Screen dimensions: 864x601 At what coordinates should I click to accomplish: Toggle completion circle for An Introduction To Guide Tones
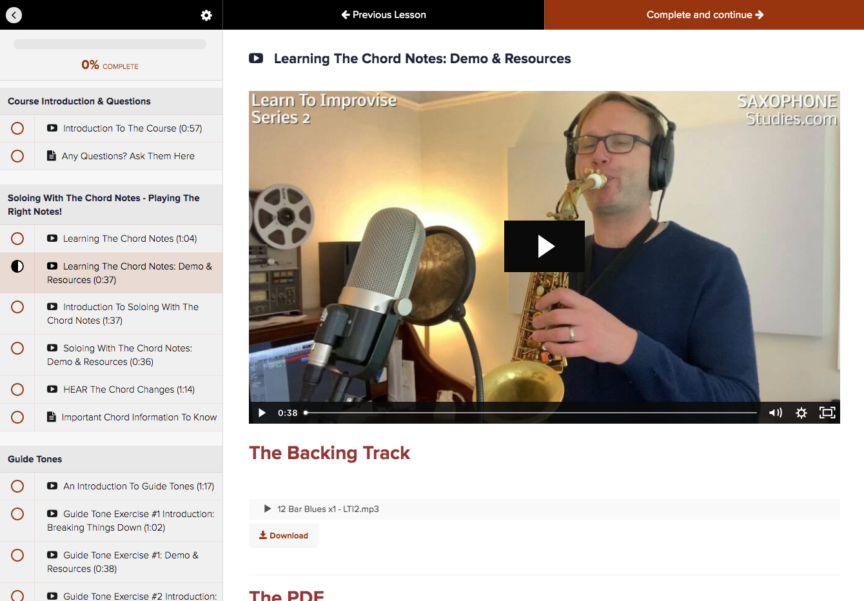(x=17, y=486)
